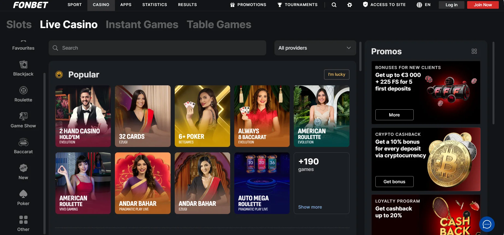Open the RESULTS menu
Screen dimensions: 504x235
[187, 5]
